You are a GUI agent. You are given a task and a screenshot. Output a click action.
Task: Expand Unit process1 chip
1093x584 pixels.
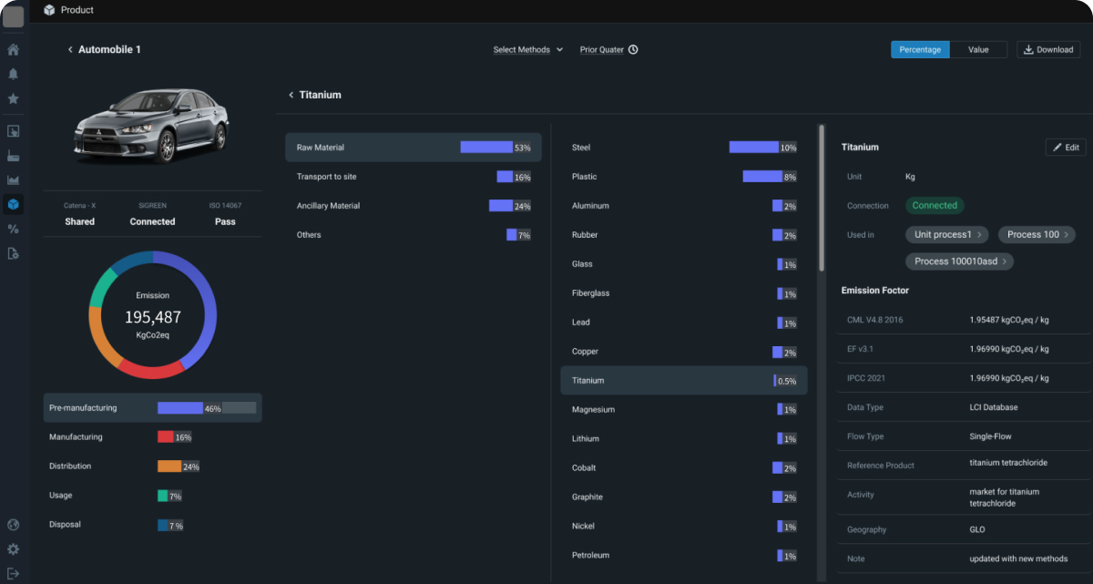(x=948, y=234)
